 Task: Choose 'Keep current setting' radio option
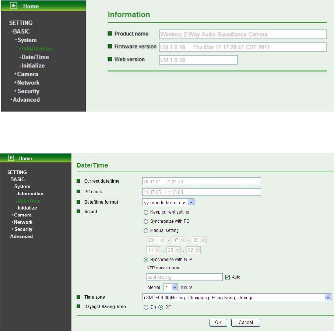[x=146, y=212]
